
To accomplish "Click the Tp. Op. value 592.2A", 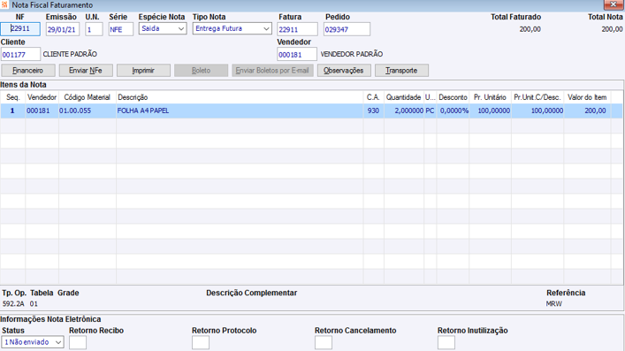I will (x=13, y=304).
